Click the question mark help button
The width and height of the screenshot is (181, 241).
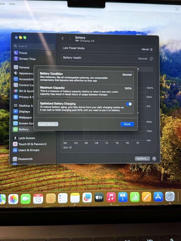(x=154, y=159)
